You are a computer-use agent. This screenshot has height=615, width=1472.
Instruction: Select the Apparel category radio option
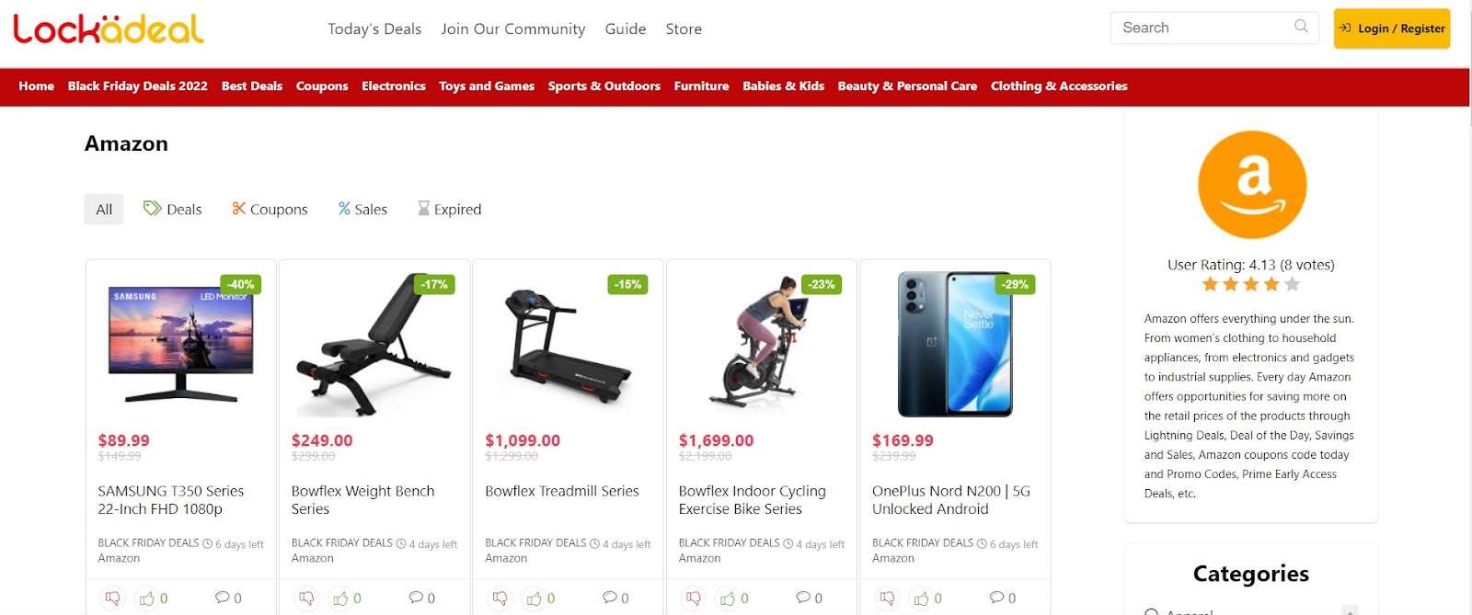[x=1151, y=612]
